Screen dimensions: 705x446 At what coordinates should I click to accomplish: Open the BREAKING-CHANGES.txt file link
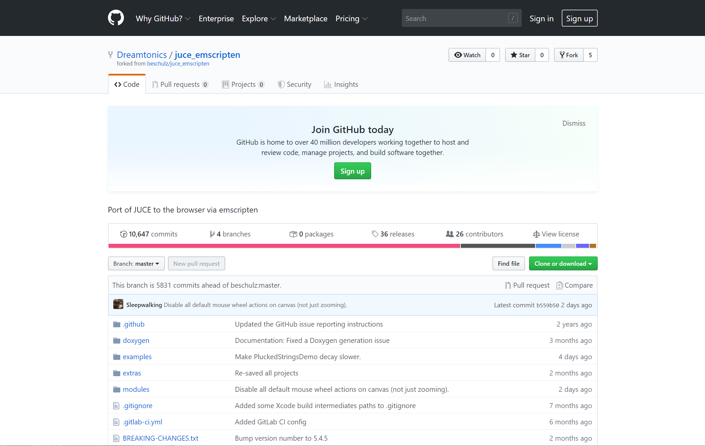click(x=161, y=438)
